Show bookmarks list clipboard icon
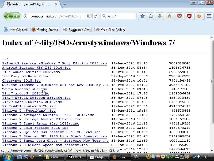 pyautogui.click(x=151, y=16)
